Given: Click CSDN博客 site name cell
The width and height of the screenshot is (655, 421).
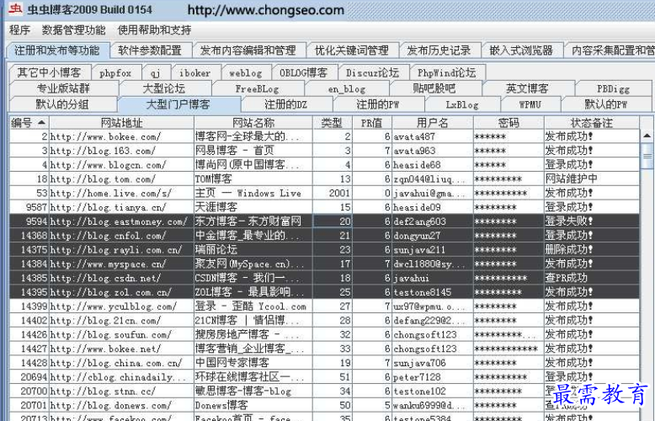Looking at the screenshot, I should 253,278.
